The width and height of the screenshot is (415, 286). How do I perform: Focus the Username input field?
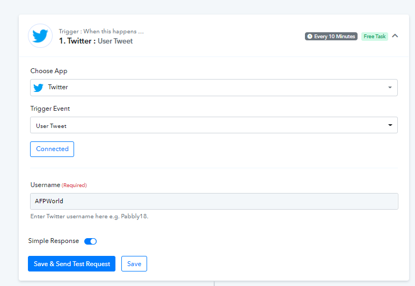[x=214, y=201]
